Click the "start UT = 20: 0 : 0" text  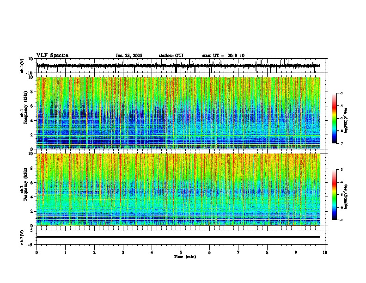pyautogui.click(x=223, y=55)
